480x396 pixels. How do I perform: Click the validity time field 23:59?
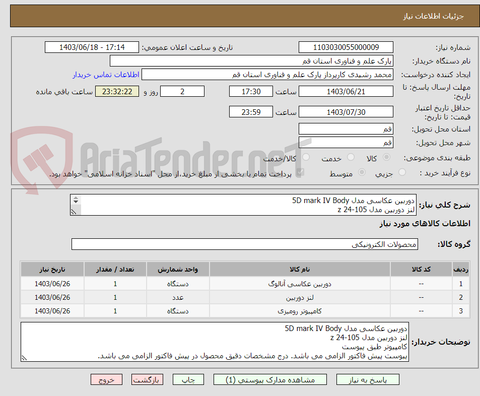[x=251, y=112]
